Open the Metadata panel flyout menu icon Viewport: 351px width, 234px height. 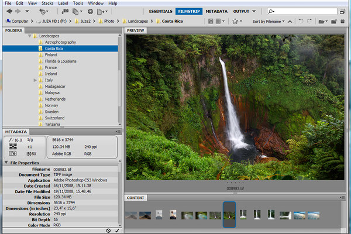[x=118, y=132]
